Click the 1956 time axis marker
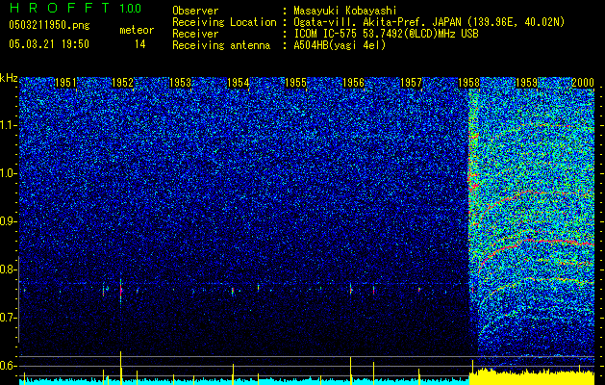605x385 pixels. tap(354, 82)
